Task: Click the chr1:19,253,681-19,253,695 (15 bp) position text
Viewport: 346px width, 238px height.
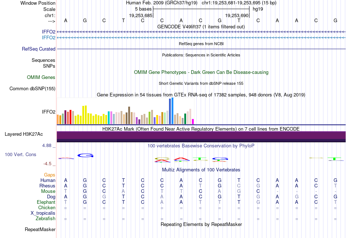Action: (x=239, y=3)
